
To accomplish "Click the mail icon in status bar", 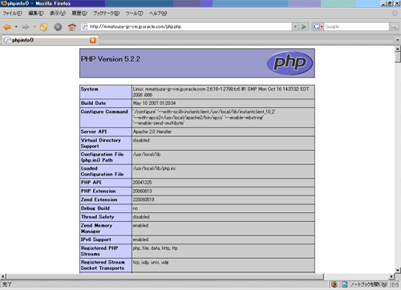I will pos(395,284).
